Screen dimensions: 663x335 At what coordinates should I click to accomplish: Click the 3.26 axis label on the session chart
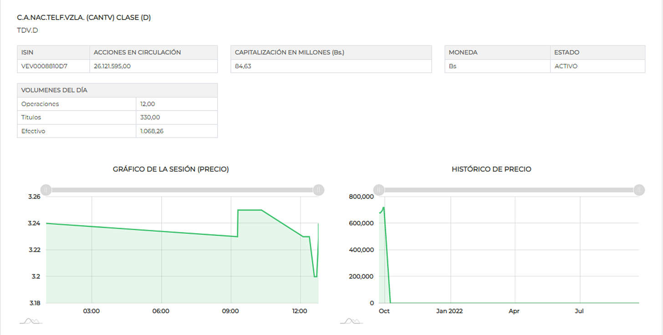(x=34, y=197)
